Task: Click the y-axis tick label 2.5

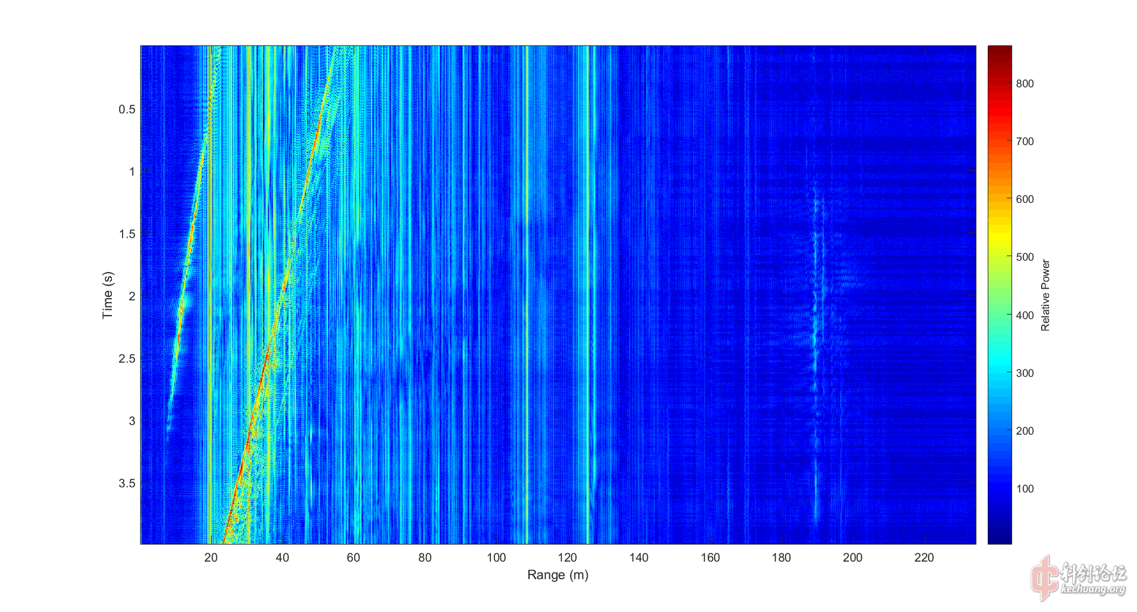Action: pos(127,359)
